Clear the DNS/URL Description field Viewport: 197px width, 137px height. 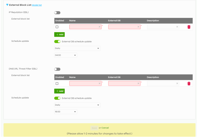pyautogui.click(x=177, y=83)
